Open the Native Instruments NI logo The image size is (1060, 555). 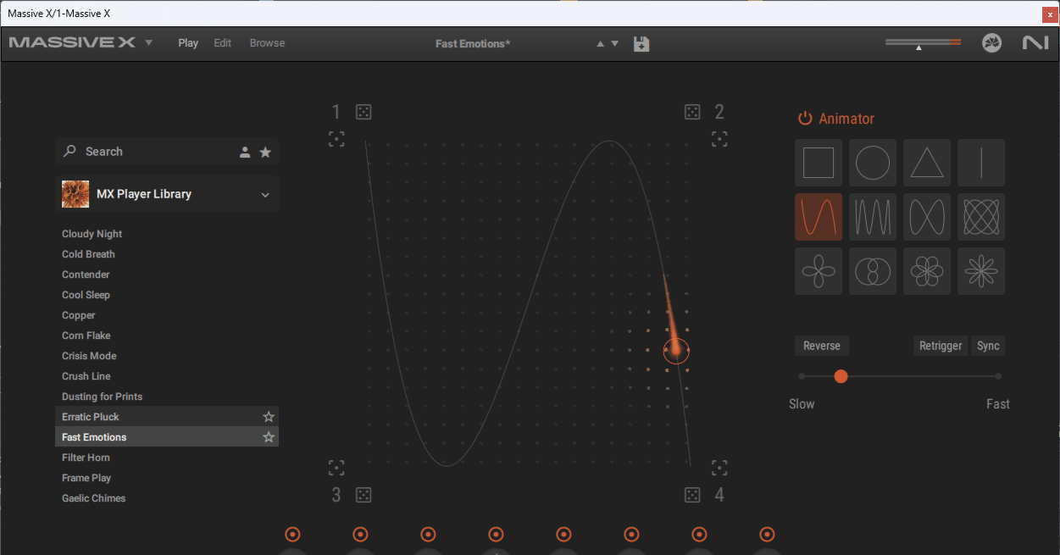point(1035,42)
